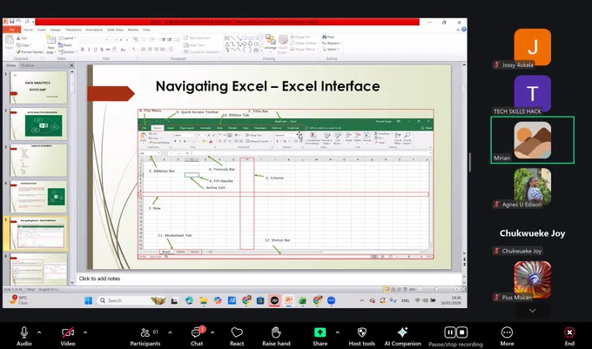The image size is (592, 349).
Task: Open audio options arrow beside Audio
Action: point(39,332)
